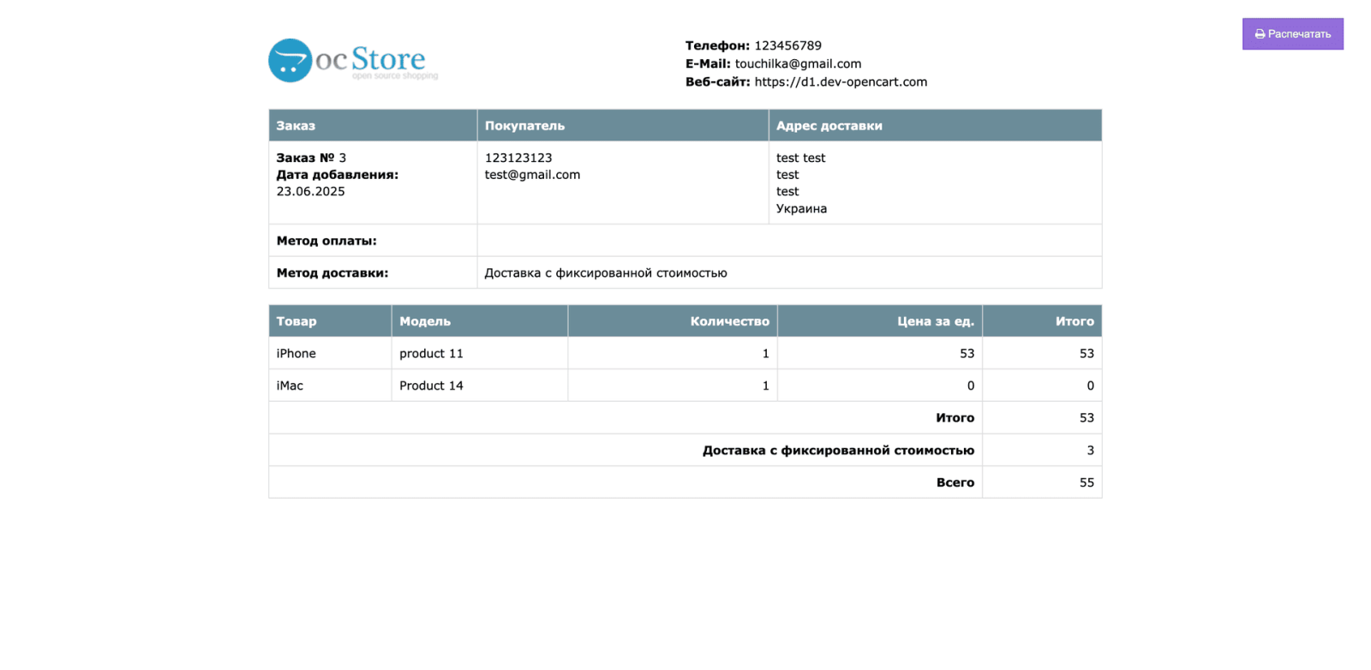Click the Распечатать print button
Viewport: 1371px width, 670px height.
tap(1292, 34)
